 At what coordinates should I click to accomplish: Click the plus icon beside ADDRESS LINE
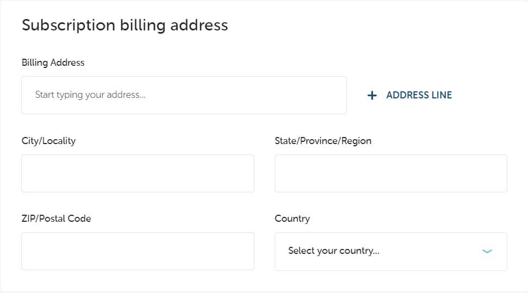(x=372, y=96)
